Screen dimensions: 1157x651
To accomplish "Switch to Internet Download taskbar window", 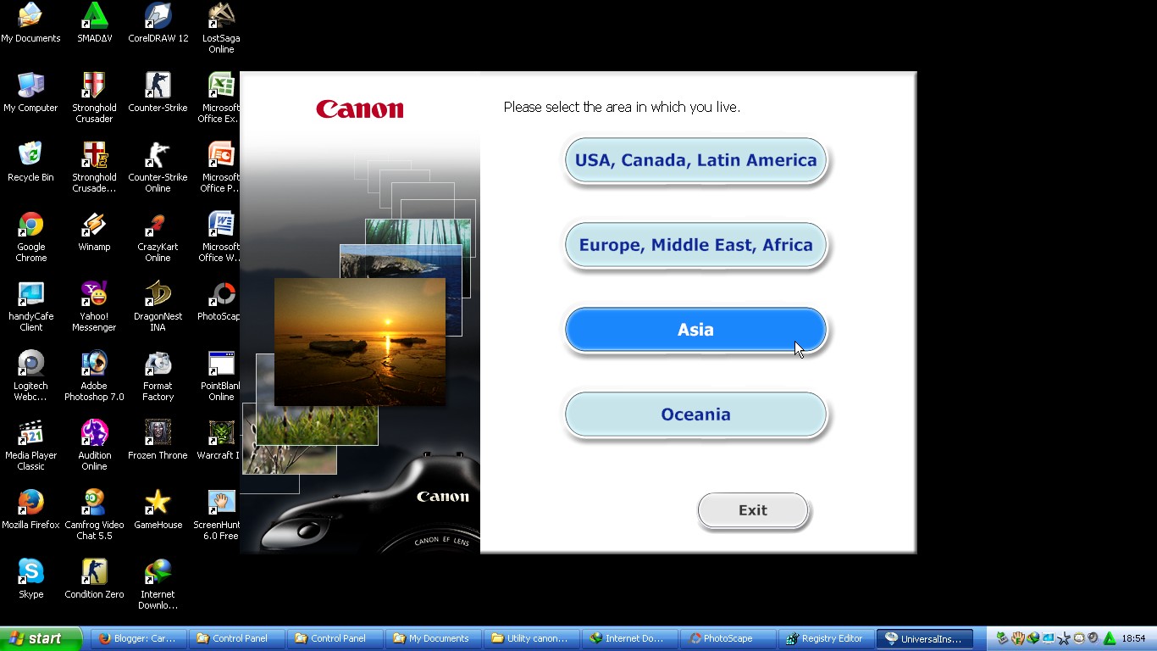I will [629, 639].
